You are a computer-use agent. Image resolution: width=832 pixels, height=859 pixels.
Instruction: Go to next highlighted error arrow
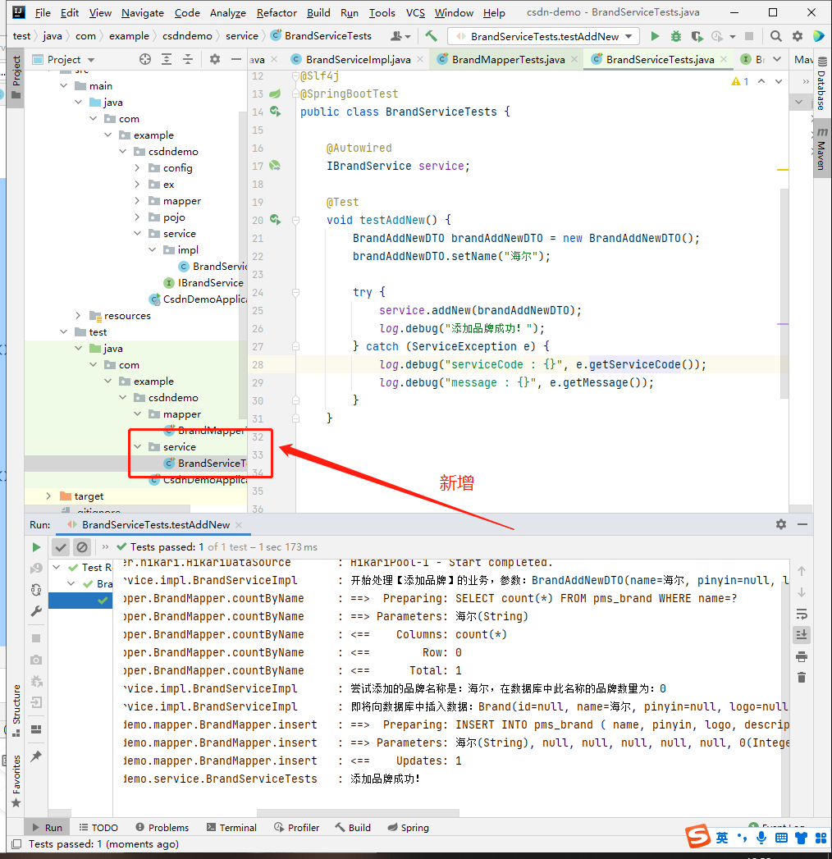pos(779,81)
